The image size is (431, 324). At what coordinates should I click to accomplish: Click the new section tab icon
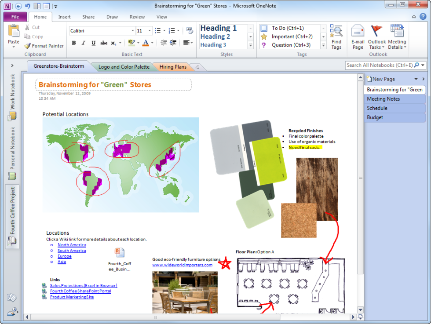coord(197,67)
